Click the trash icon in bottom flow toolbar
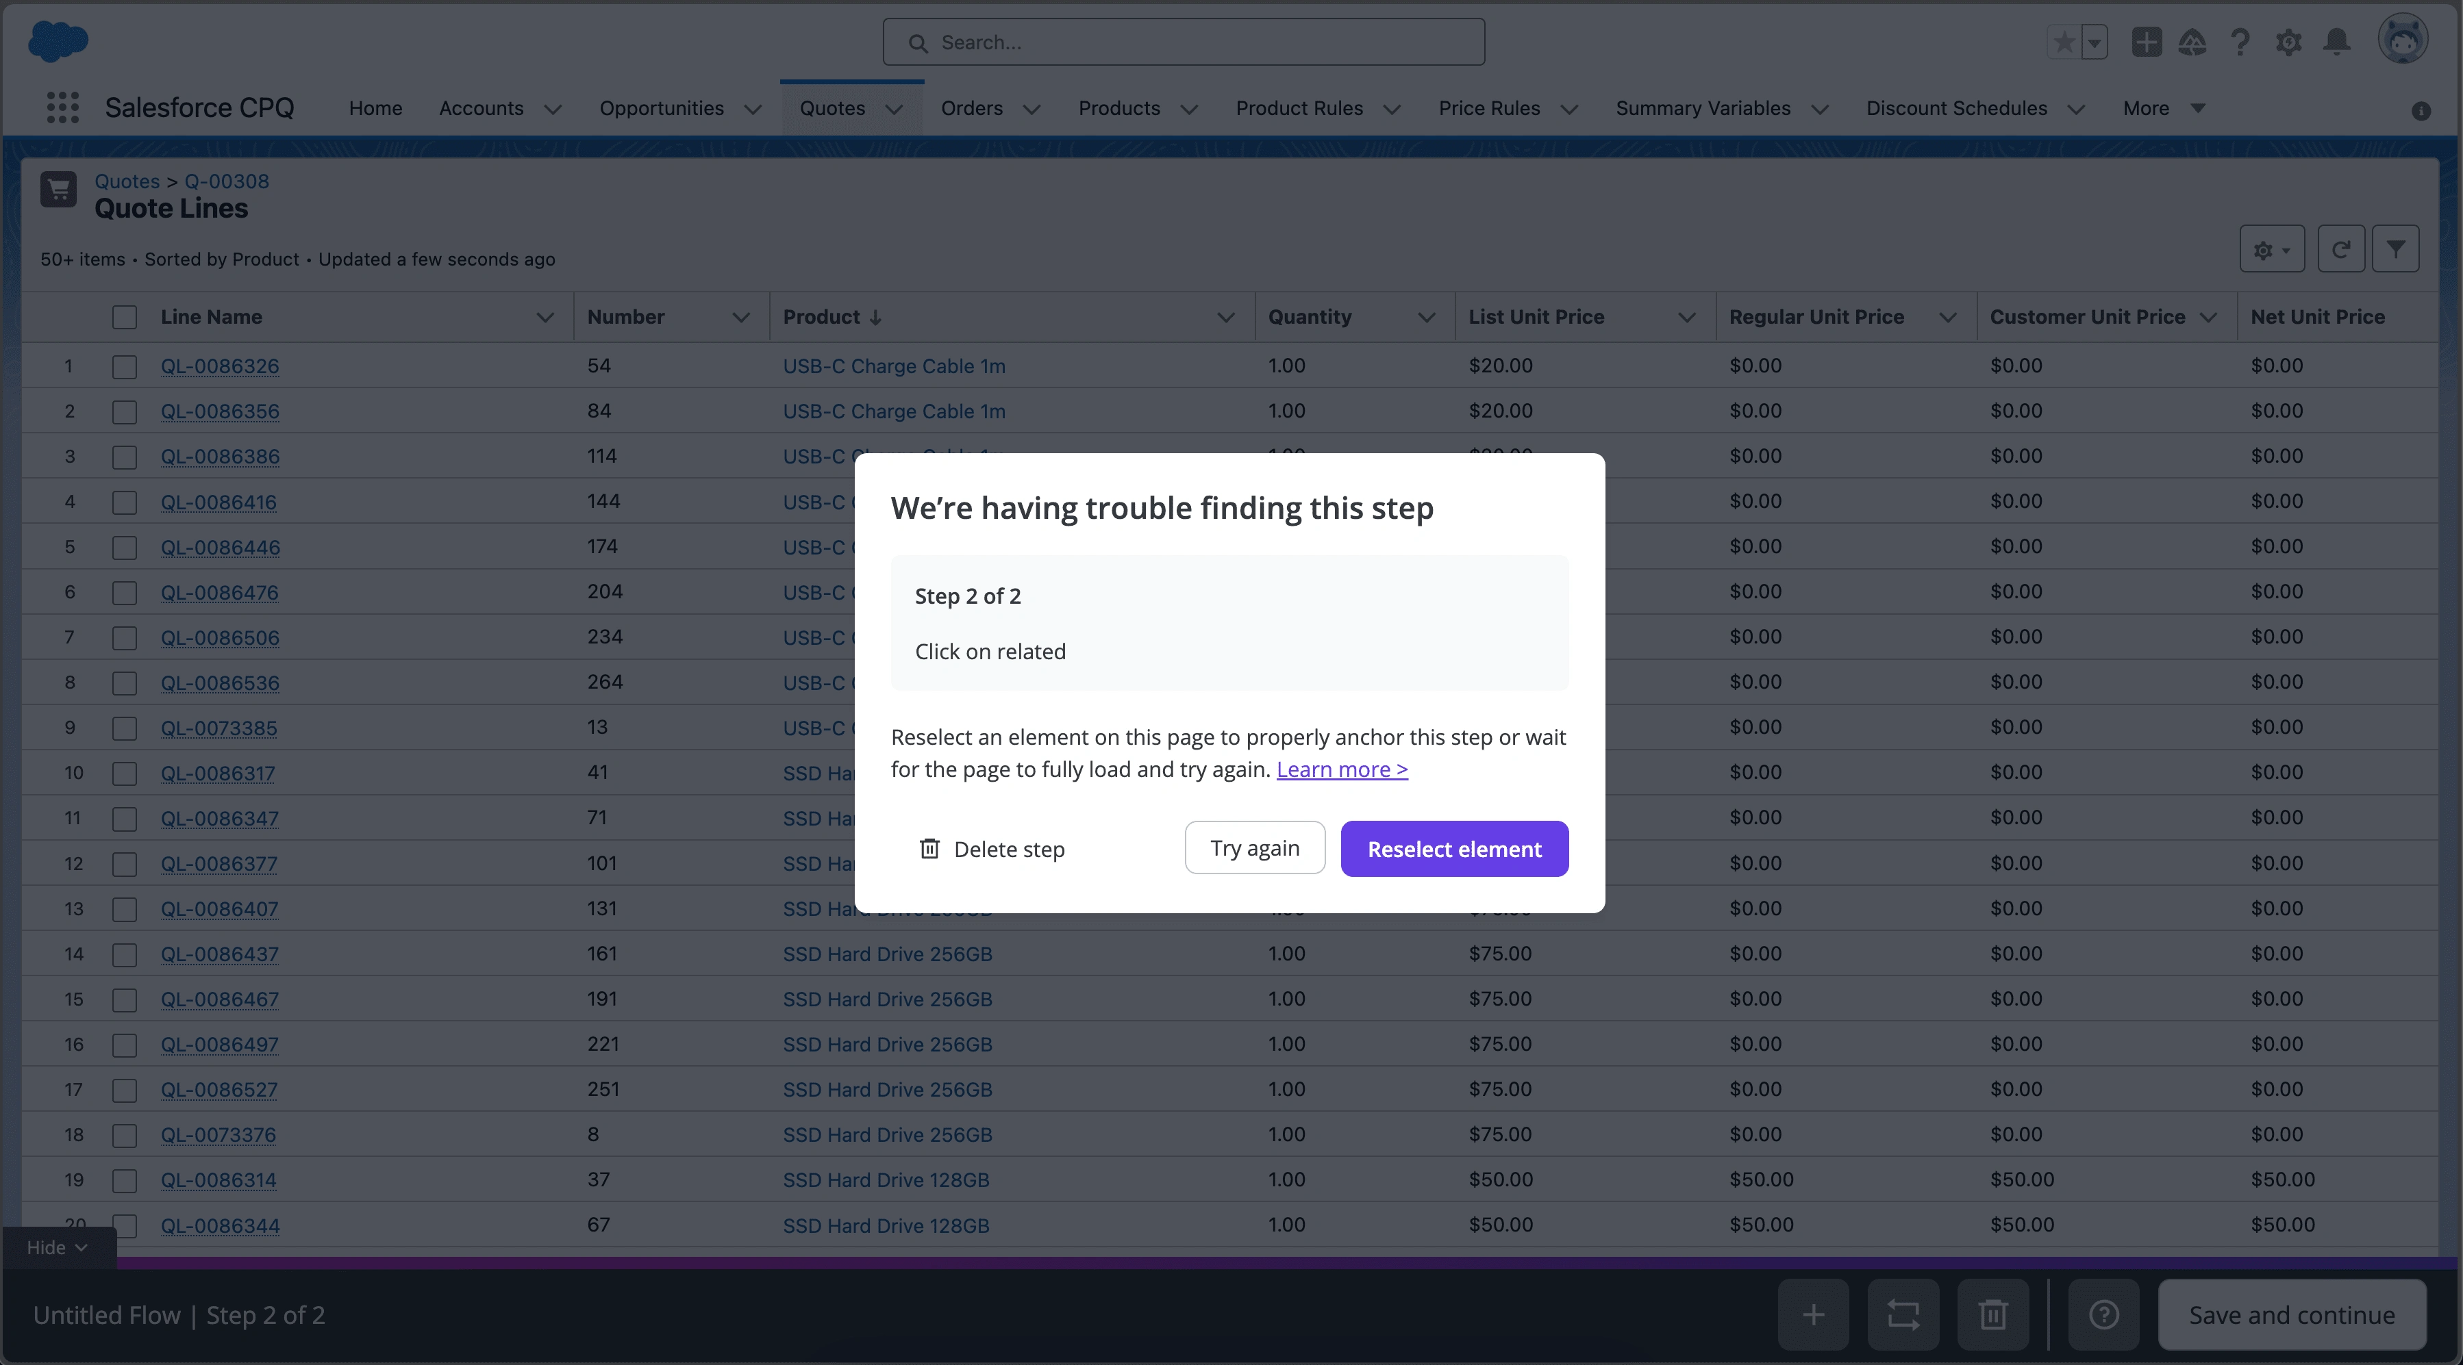Image resolution: width=2463 pixels, height=1365 pixels. pos(1992,1314)
